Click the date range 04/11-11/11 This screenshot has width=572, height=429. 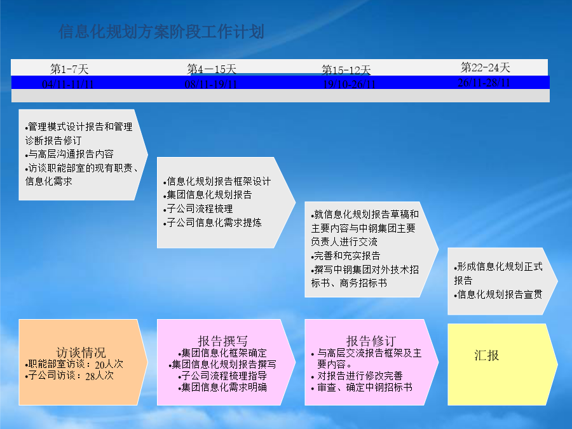click(x=68, y=85)
